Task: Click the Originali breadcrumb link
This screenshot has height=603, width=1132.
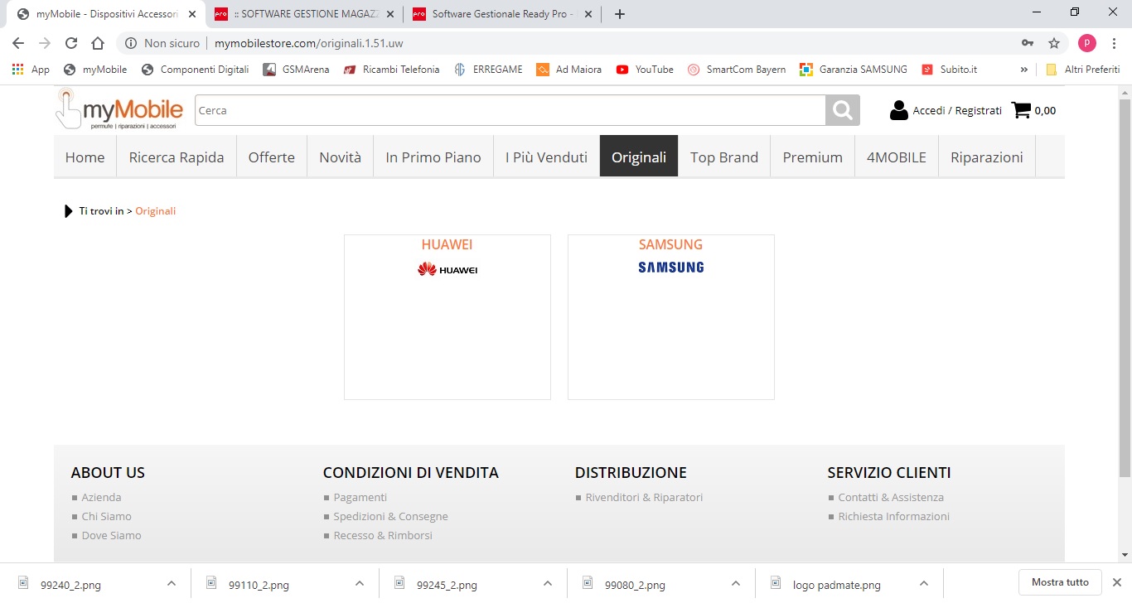Action: [x=156, y=211]
